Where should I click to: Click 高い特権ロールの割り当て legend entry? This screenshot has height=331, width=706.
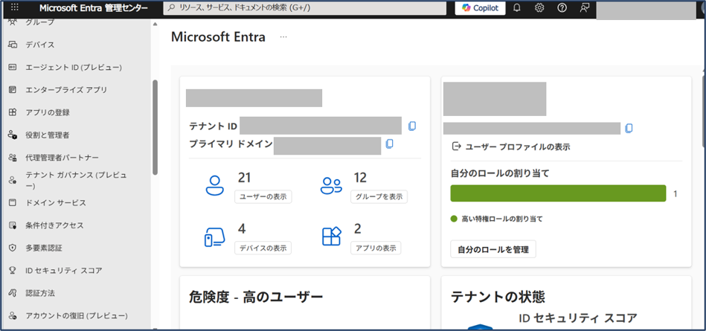(x=497, y=219)
